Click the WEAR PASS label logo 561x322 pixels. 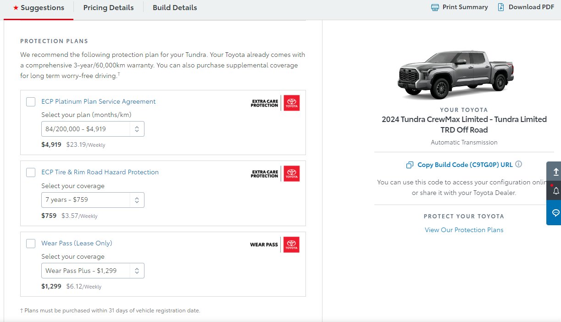[264, 244]
